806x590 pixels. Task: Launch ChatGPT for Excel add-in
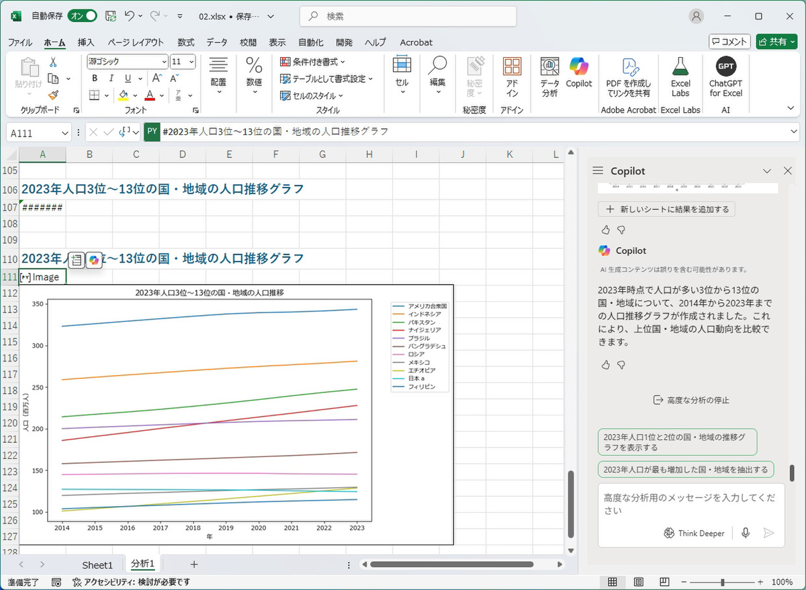(725, 77)
